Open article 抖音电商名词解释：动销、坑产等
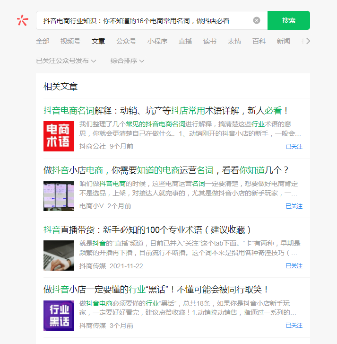The height and width of the screenshot is (344, 337). pos(166,110)
